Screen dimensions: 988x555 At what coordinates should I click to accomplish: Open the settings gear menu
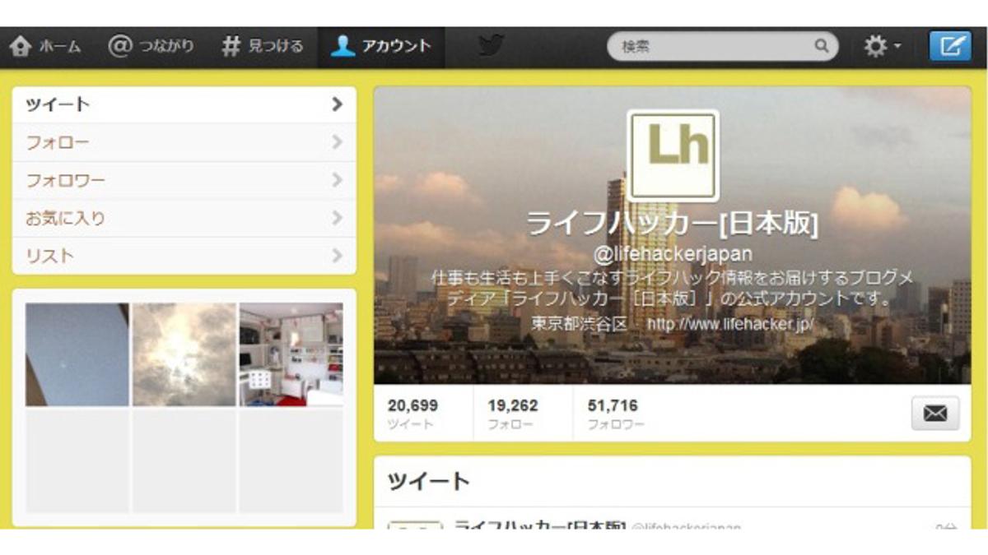click(x=882, y=47)
